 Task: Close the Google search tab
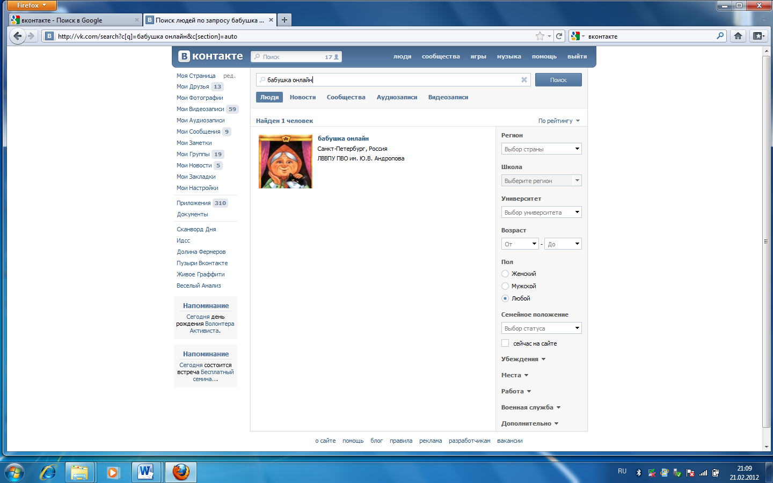point(136,20)
